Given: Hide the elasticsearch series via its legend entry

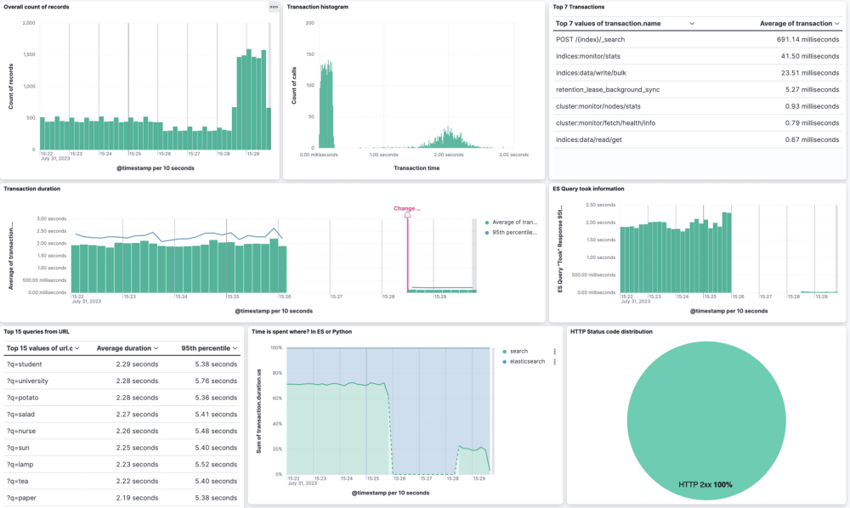Looking at the screenshot, I should point(525,362).
